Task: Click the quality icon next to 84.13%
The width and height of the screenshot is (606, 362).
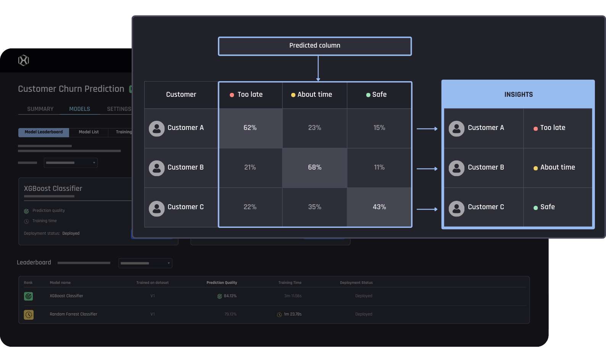Action: point(219,296)
